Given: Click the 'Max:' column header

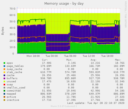Looking at the screenshot, I should pos(118,60).
